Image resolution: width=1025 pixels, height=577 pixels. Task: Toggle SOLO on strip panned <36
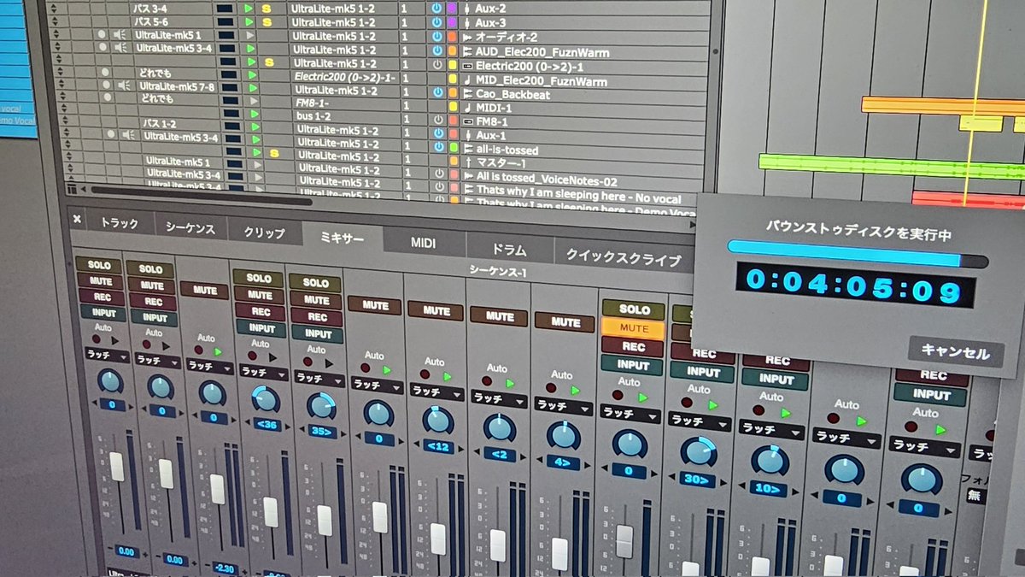pos(258,279)
